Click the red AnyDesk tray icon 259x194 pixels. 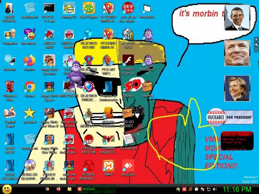pyautogui.click(x=184, y=189)
